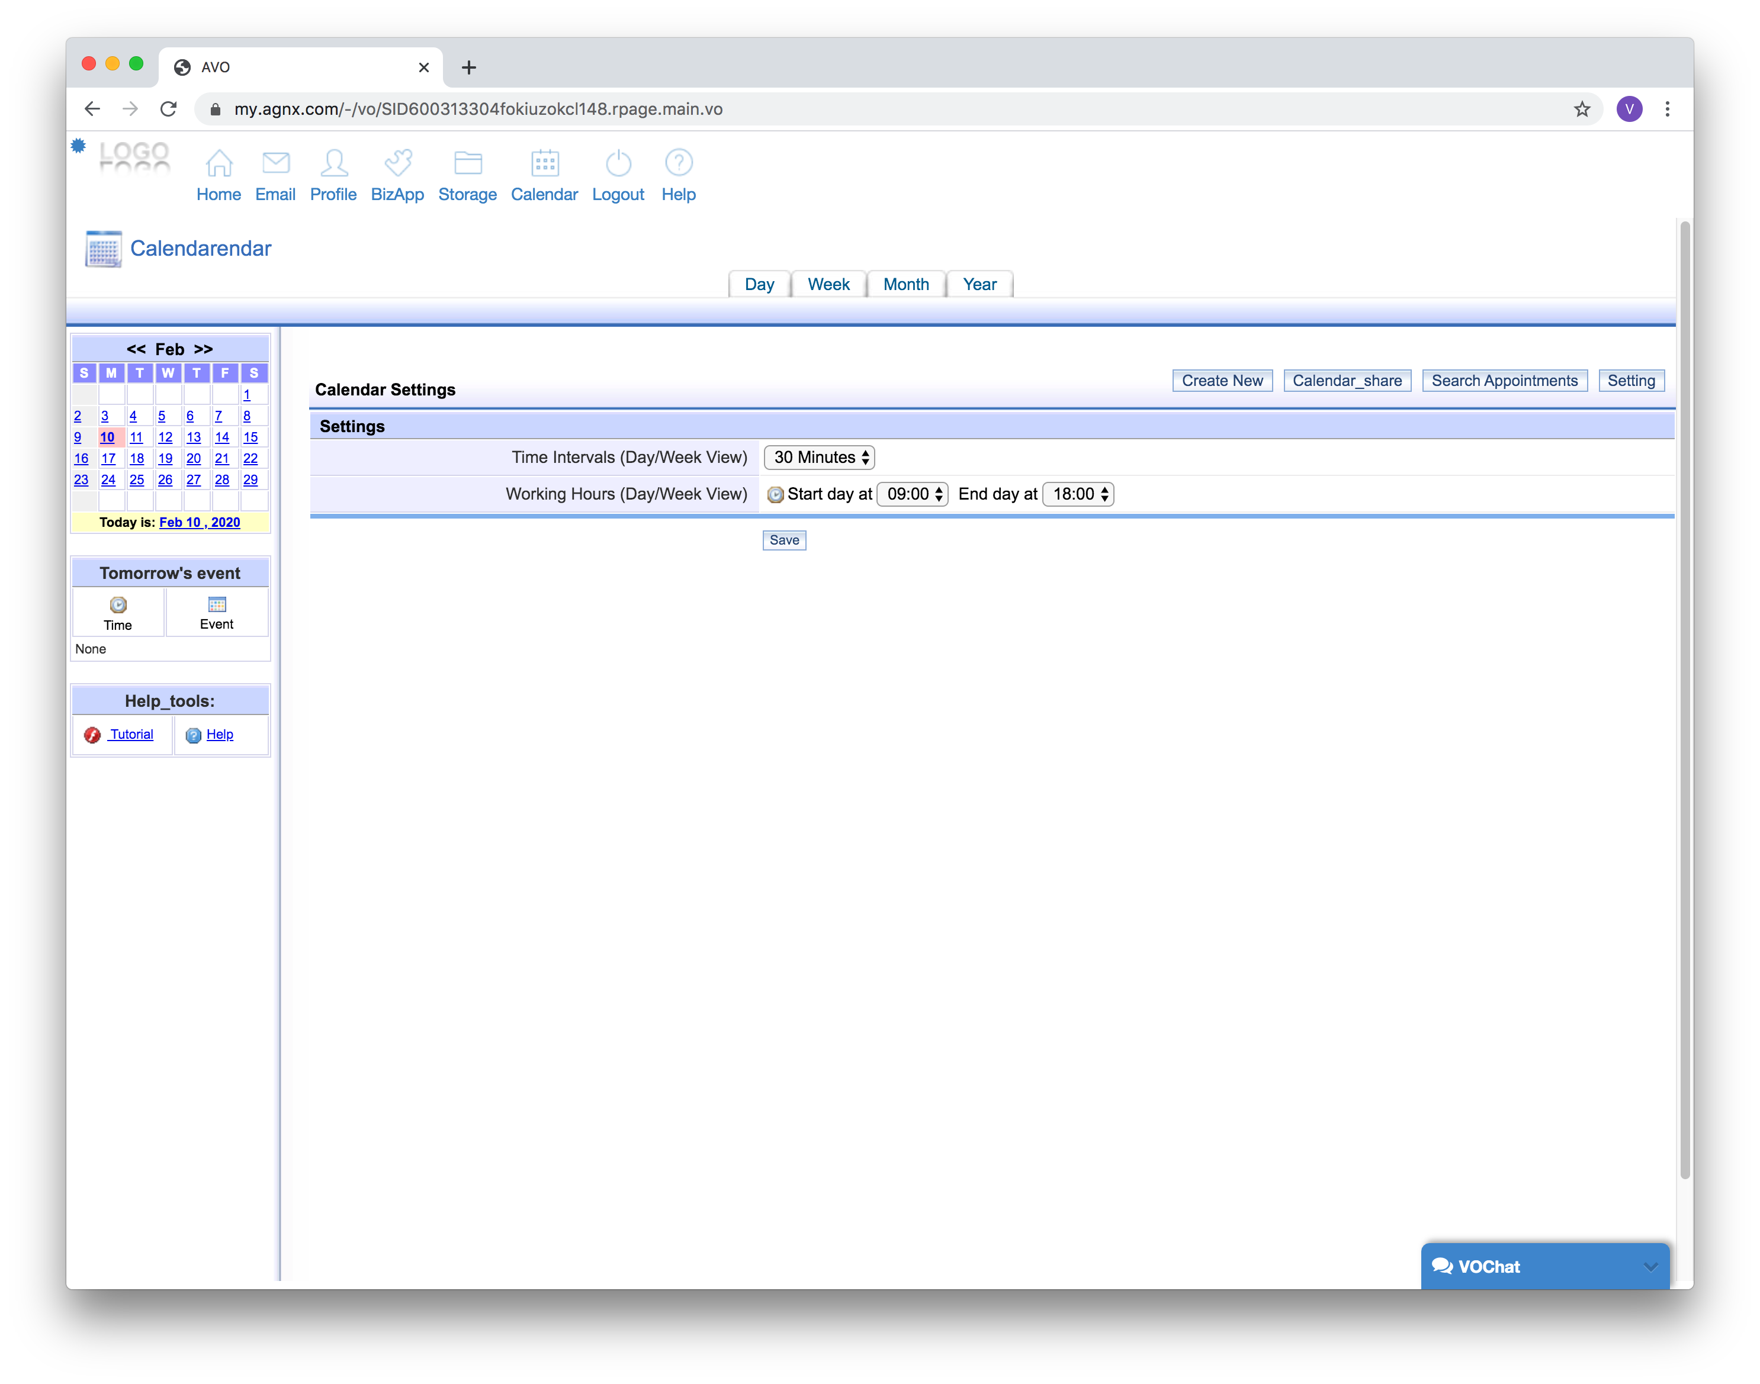The height and width of the screenshot is (1384, 1760).
Task: Go to next month with >> arrow
Action: click(204, 349)
